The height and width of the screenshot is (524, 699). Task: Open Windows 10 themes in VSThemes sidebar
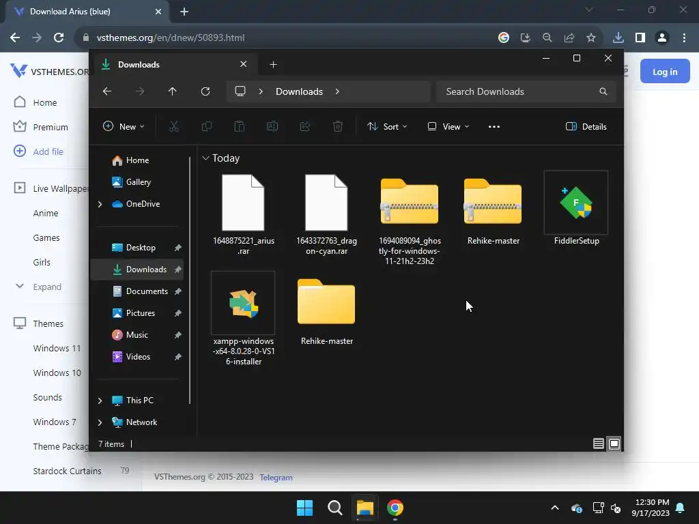[57, 373]
